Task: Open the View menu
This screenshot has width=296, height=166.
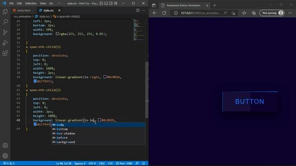Action: point(43,3)
